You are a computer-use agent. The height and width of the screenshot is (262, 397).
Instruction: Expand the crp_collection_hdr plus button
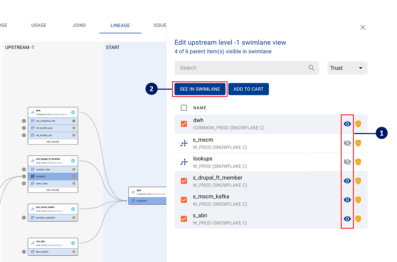click(x=24, y=121)
